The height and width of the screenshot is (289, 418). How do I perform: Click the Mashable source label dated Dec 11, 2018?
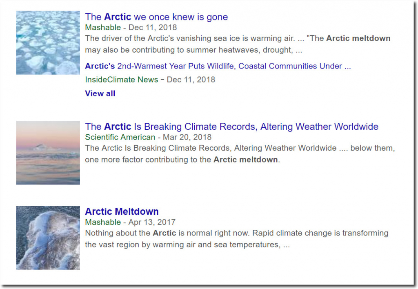tap(103, 27)
